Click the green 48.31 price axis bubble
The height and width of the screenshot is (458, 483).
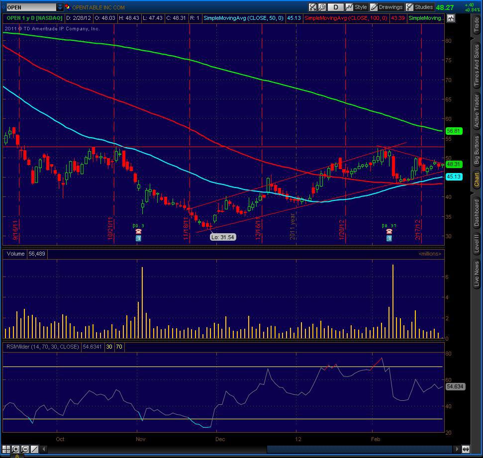[454, 164]
